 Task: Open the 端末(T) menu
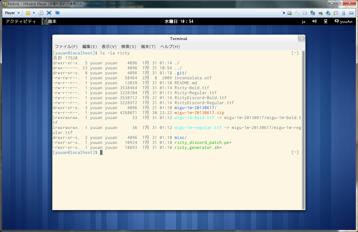[148, 46]
